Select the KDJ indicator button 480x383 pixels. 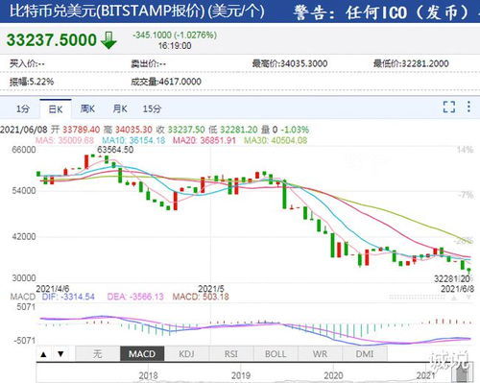coord(186,354)
